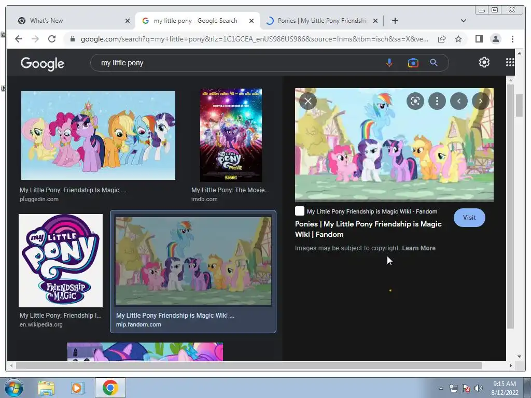
Task: Show hidden system tray icons
Action: coord(441,388)
